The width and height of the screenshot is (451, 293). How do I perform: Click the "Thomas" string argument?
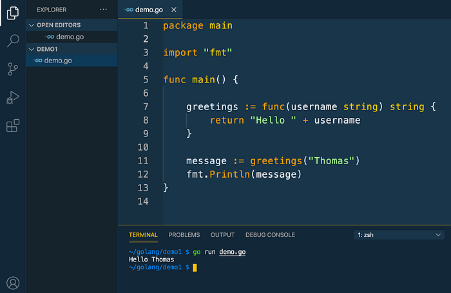[x=331, y=161]
